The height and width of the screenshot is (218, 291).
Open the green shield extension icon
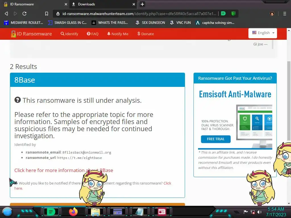pos(233,13)
